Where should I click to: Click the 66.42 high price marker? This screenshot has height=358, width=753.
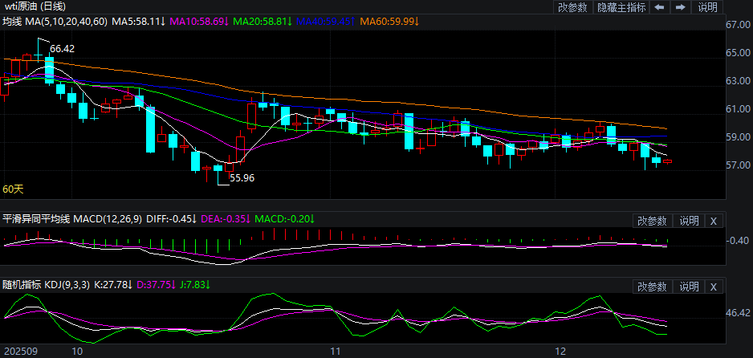click(63, 49)
